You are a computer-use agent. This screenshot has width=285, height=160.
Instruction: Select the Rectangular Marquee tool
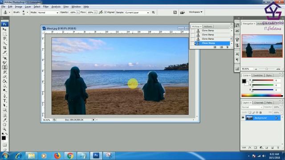click(x=4, y=34)
